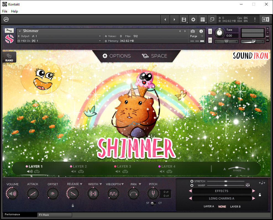Open the File menu
The width and height of the screenshot is (273, 220).
tap(5, 11)
